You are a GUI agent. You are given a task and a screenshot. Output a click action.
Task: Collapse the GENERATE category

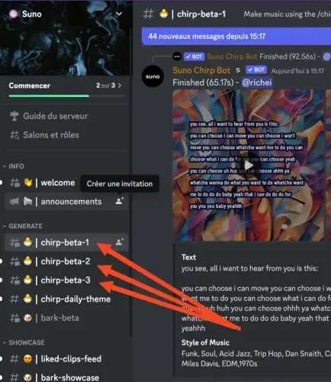click(23, 226)
